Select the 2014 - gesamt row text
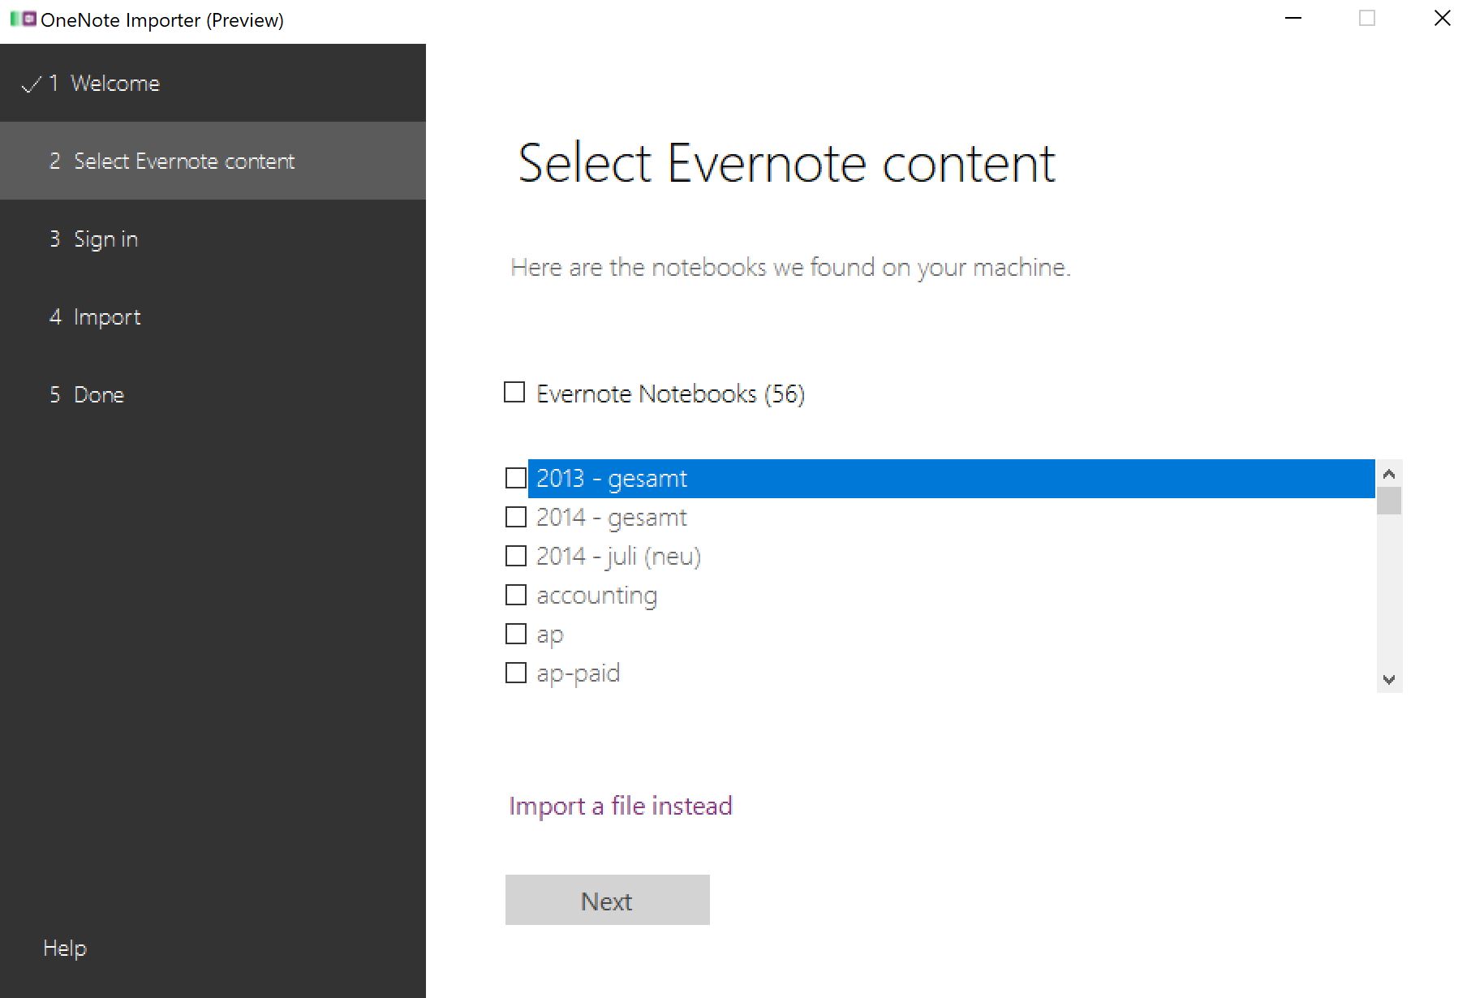 pyautogui.click(x=612, y=518)
